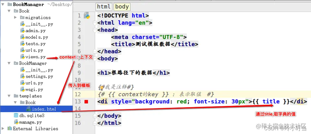Open models.py in the project tree
This screenshot has width=311, height=134.
tap(37, 37)
